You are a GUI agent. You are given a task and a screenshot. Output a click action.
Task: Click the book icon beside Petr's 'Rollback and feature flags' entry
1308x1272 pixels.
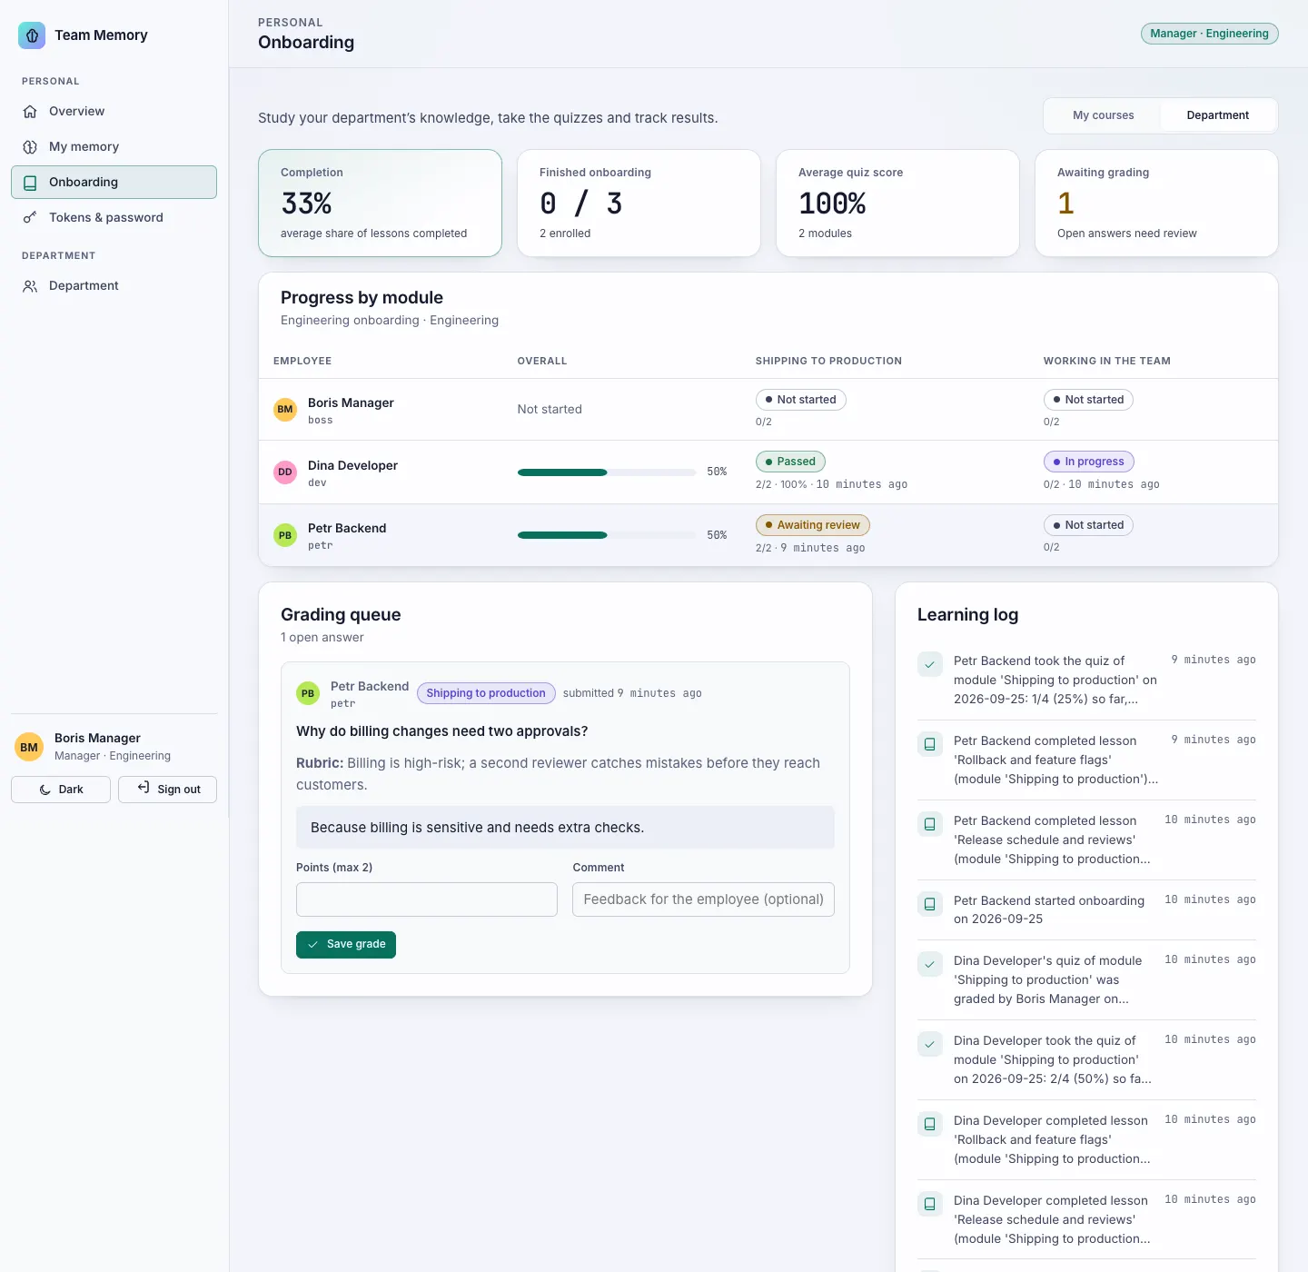(930, 745)
